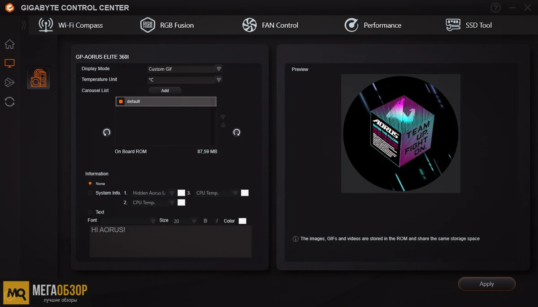
Task: Go to Home in the sidebar
Action: click(9, 44)
